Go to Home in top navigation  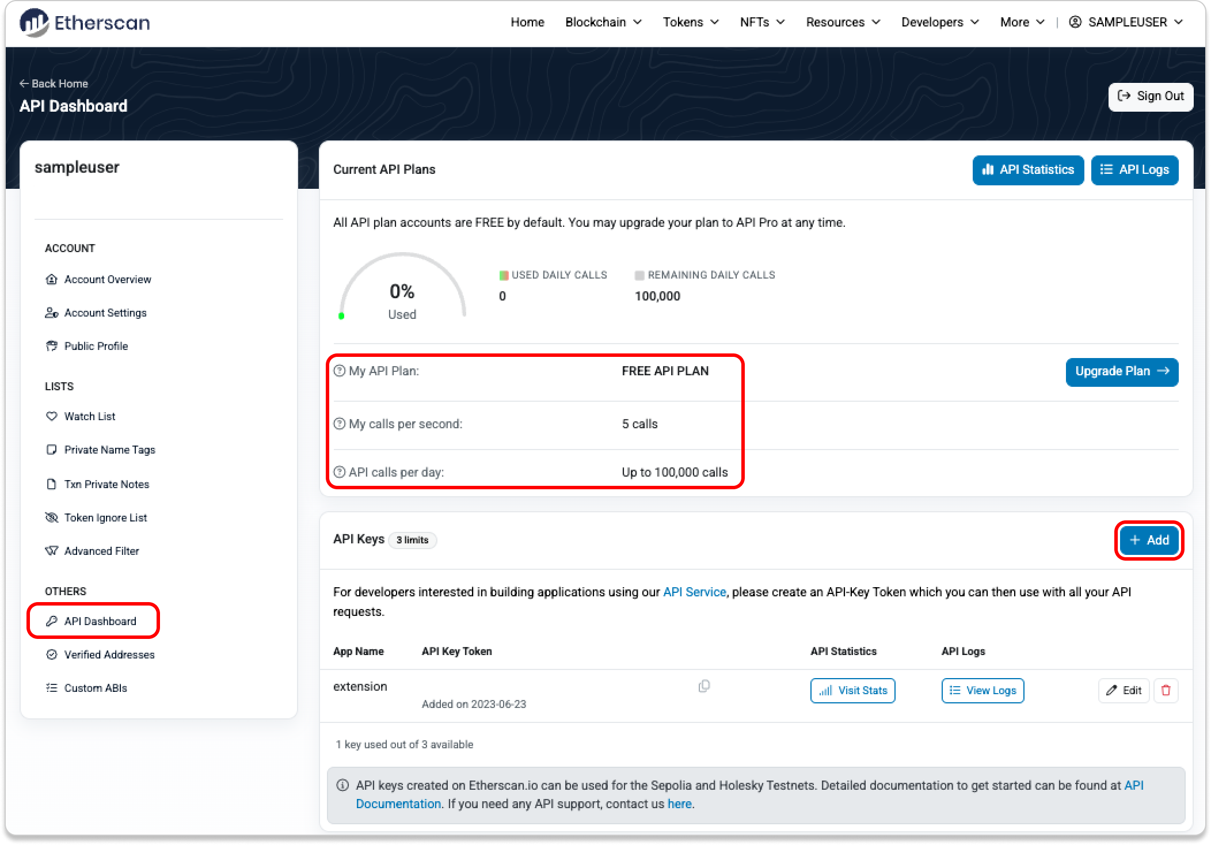point(527,22)
